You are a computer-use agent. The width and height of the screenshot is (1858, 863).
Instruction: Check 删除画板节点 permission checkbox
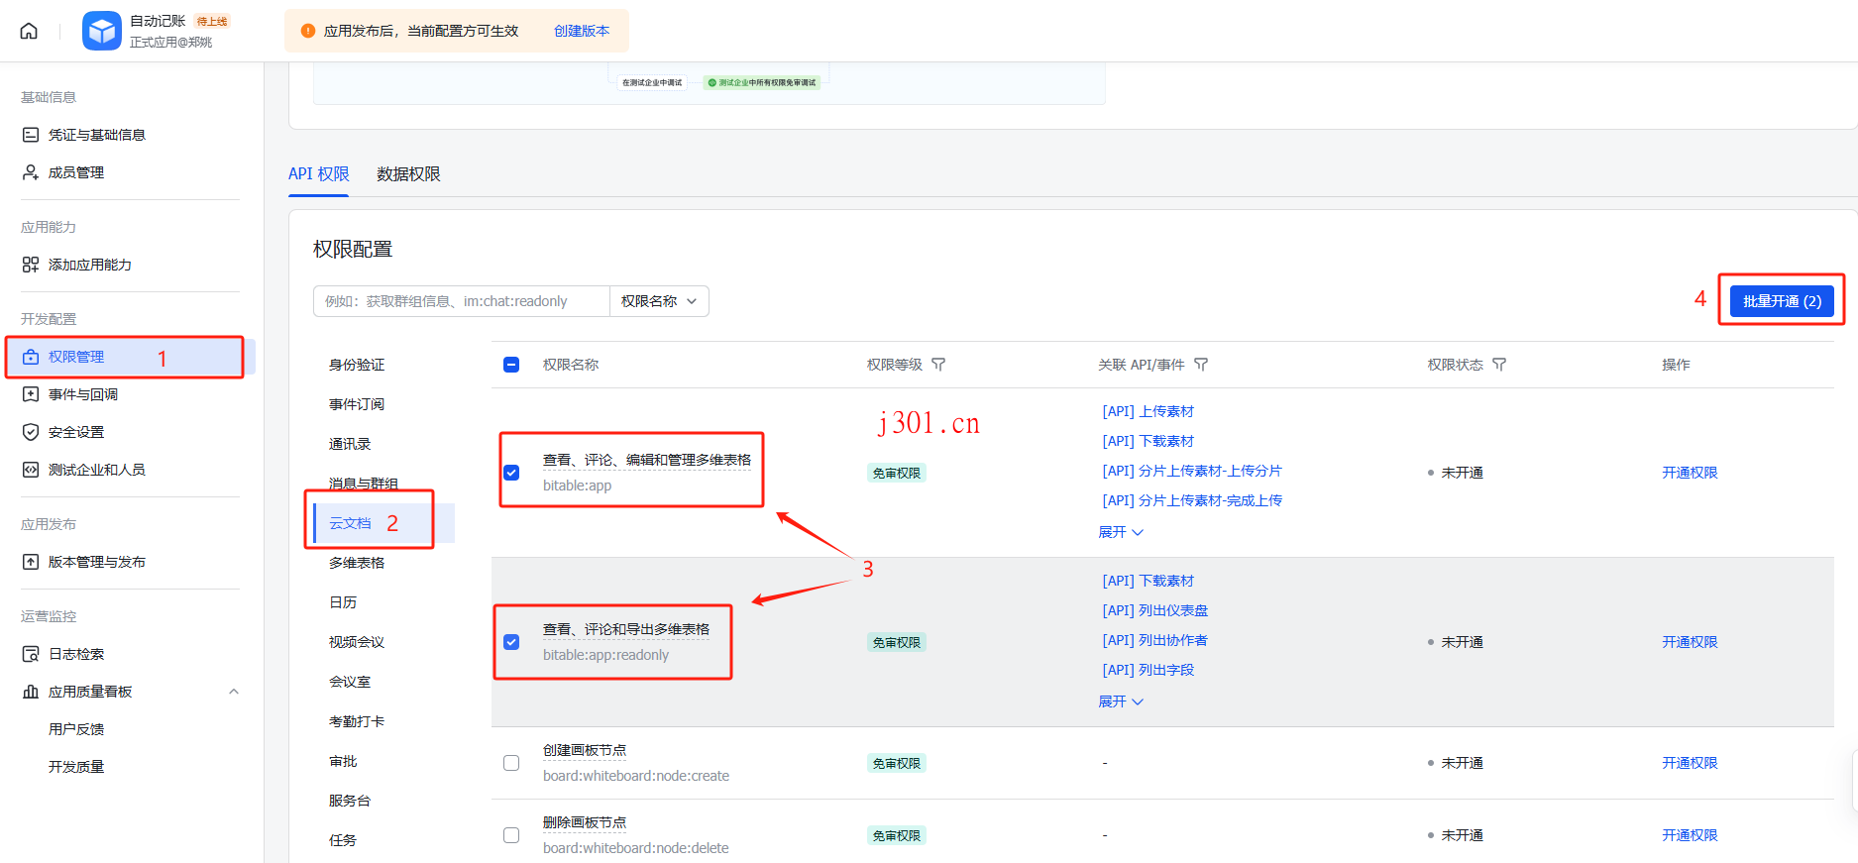[x=511, y=835]
